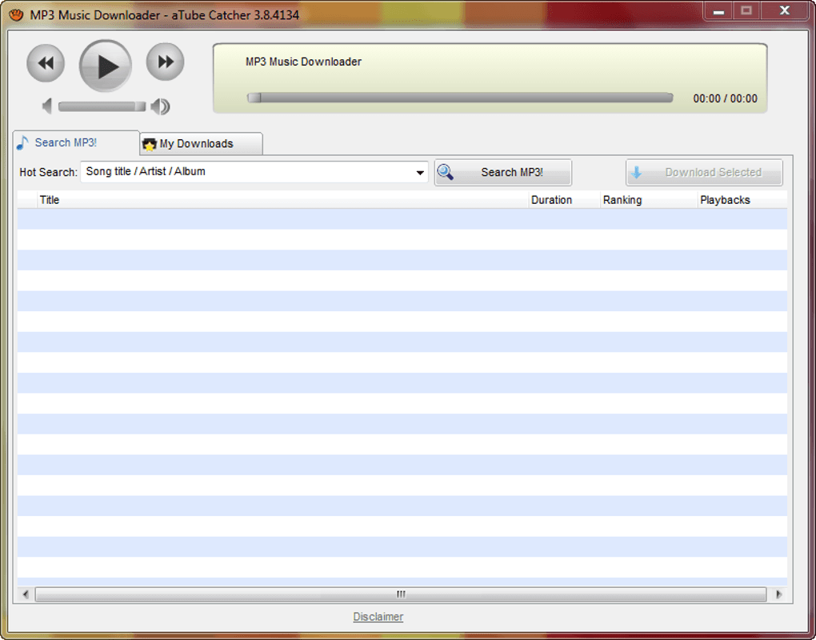Click the horizontal scrollbar right arrow

coord(778,594)
